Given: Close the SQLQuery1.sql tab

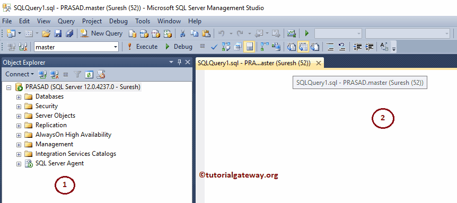Looking at the screenshot, I should pyautogui.click(x=319, y=63).
